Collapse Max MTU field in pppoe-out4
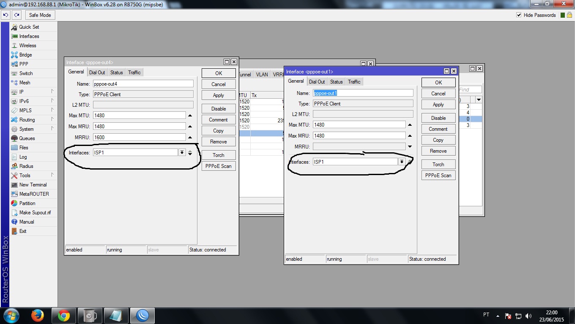 (190, 116)
